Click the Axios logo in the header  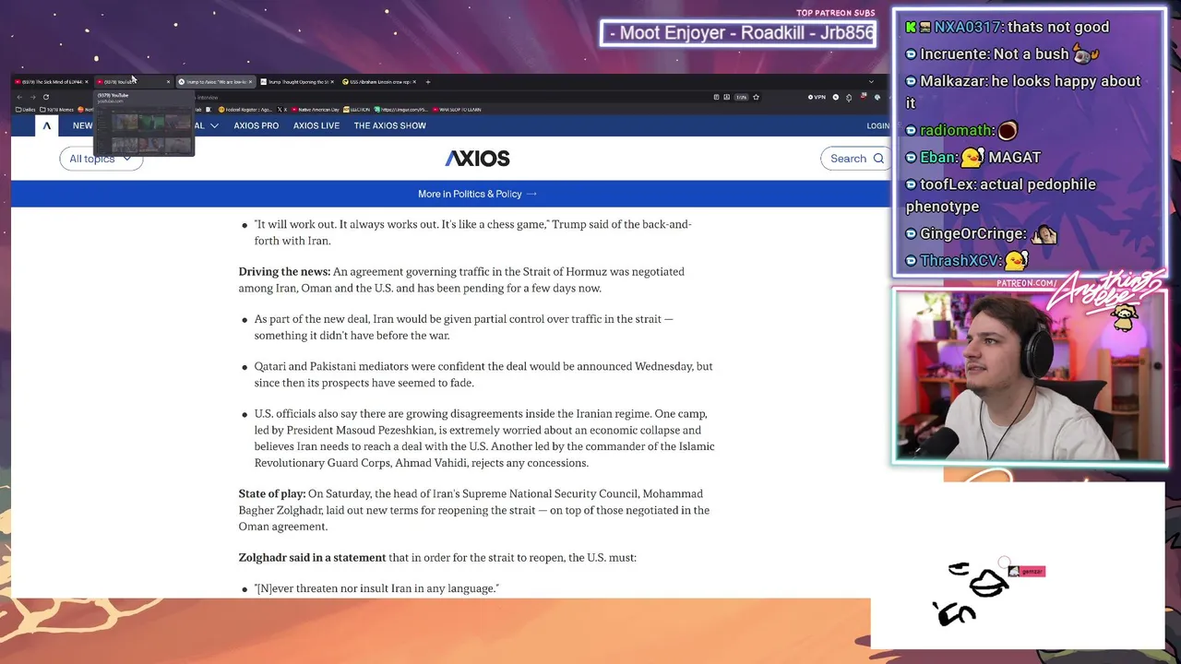477,159
